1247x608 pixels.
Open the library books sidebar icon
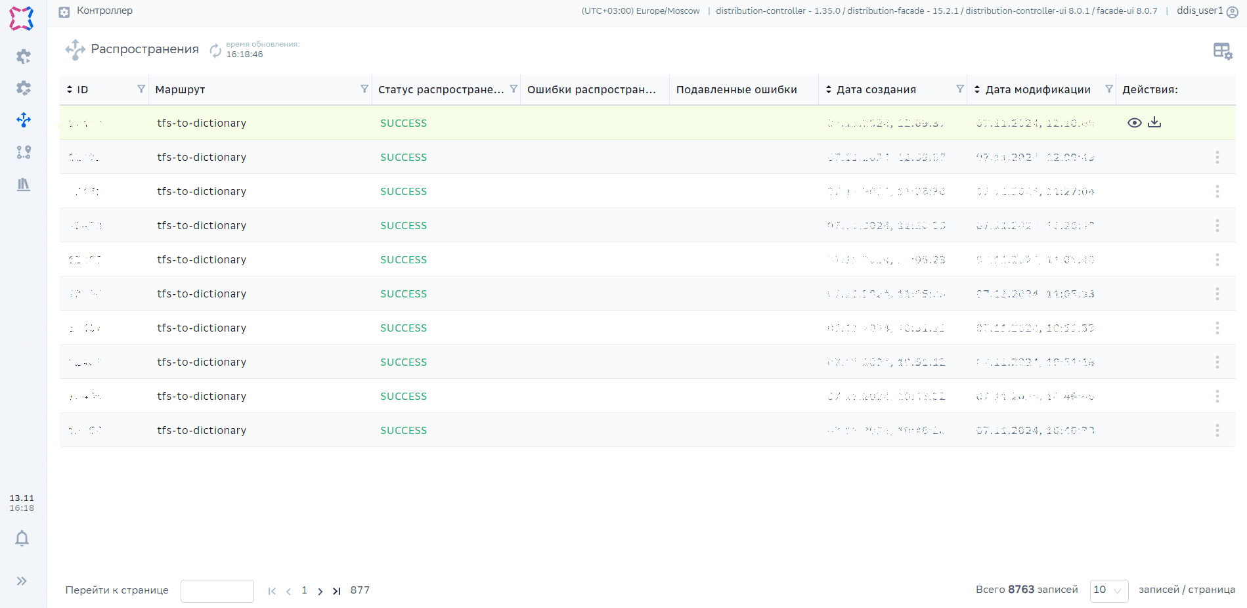point(24,185)
